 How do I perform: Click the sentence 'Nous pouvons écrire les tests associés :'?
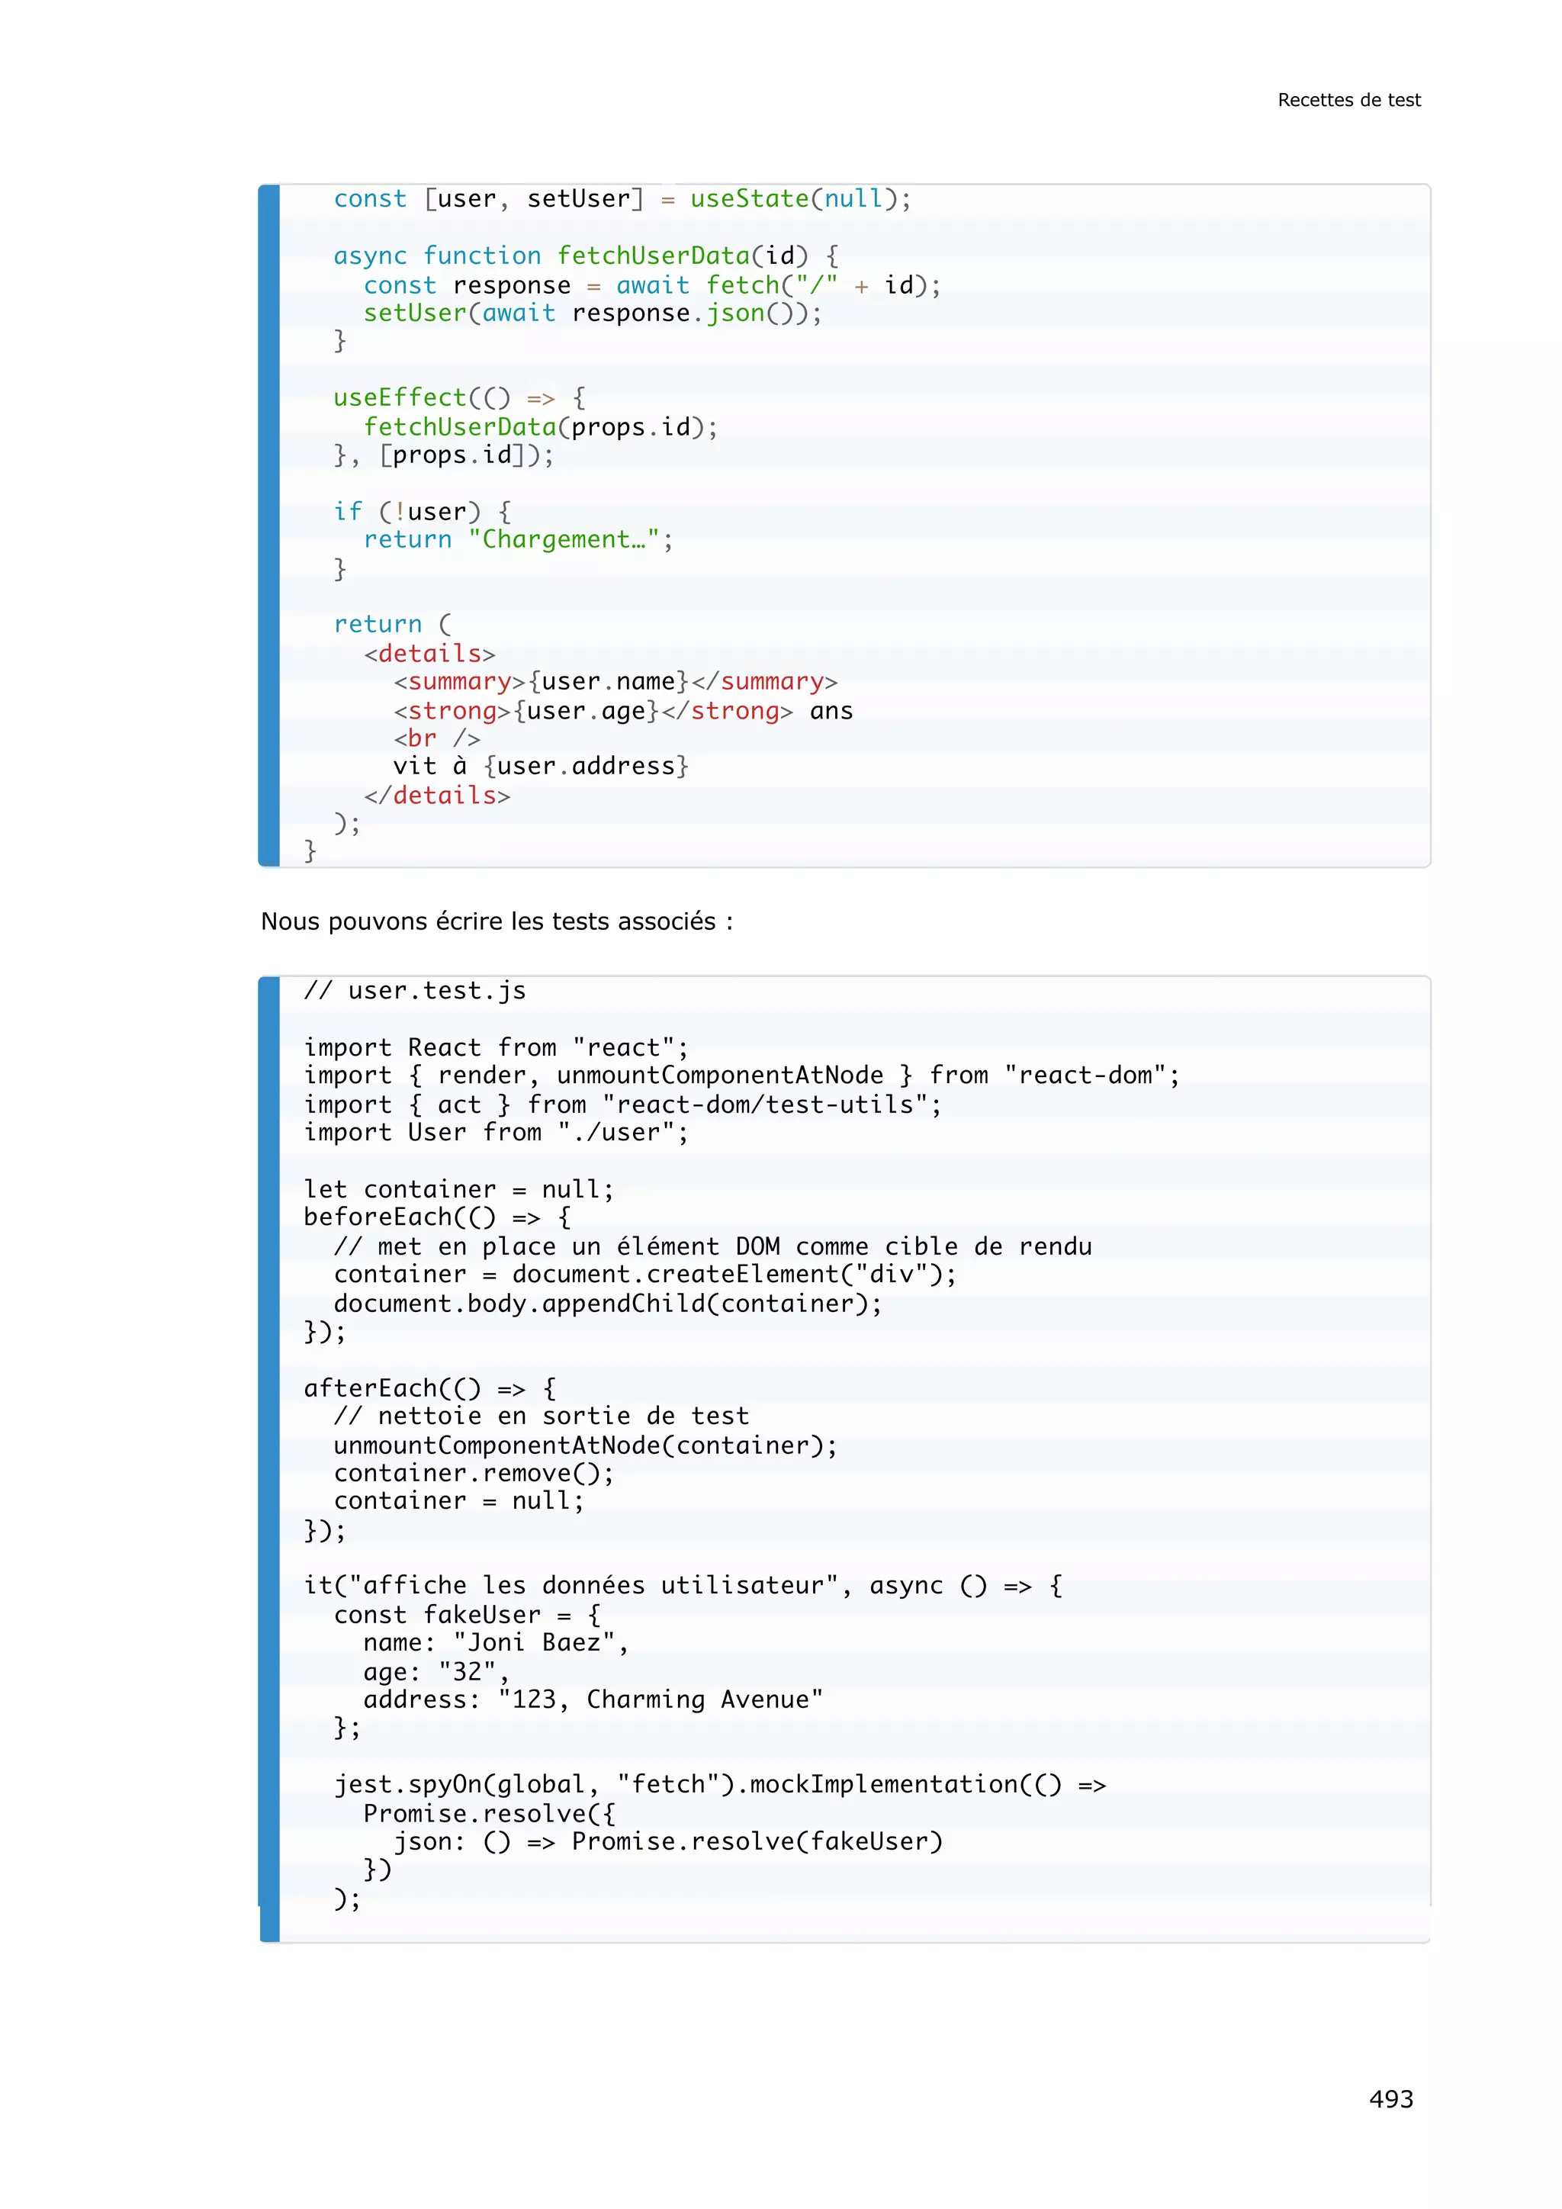(497, 921)
